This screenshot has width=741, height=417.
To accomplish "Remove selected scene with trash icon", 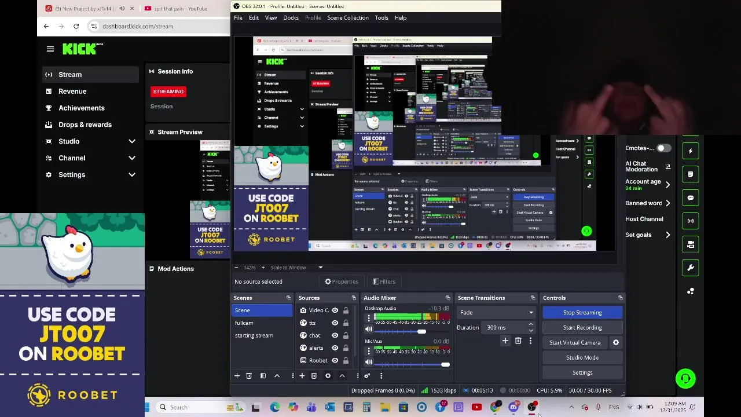I will (x=249, y=376).
